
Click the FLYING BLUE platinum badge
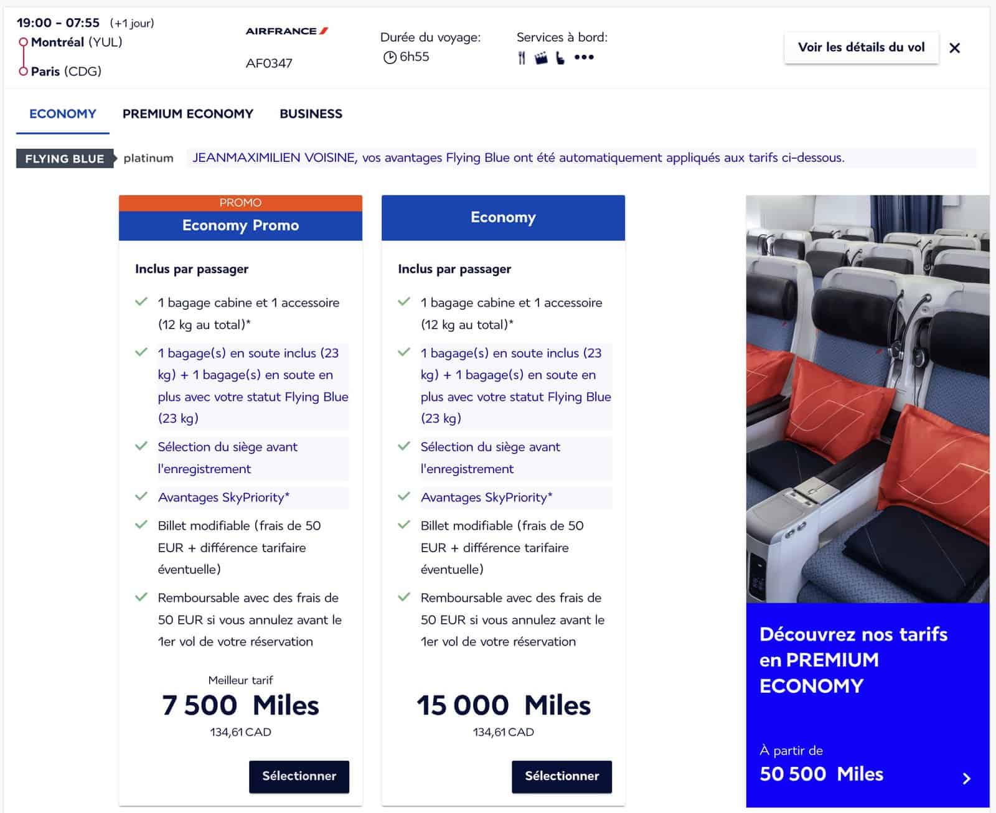(x=64, y=159)
